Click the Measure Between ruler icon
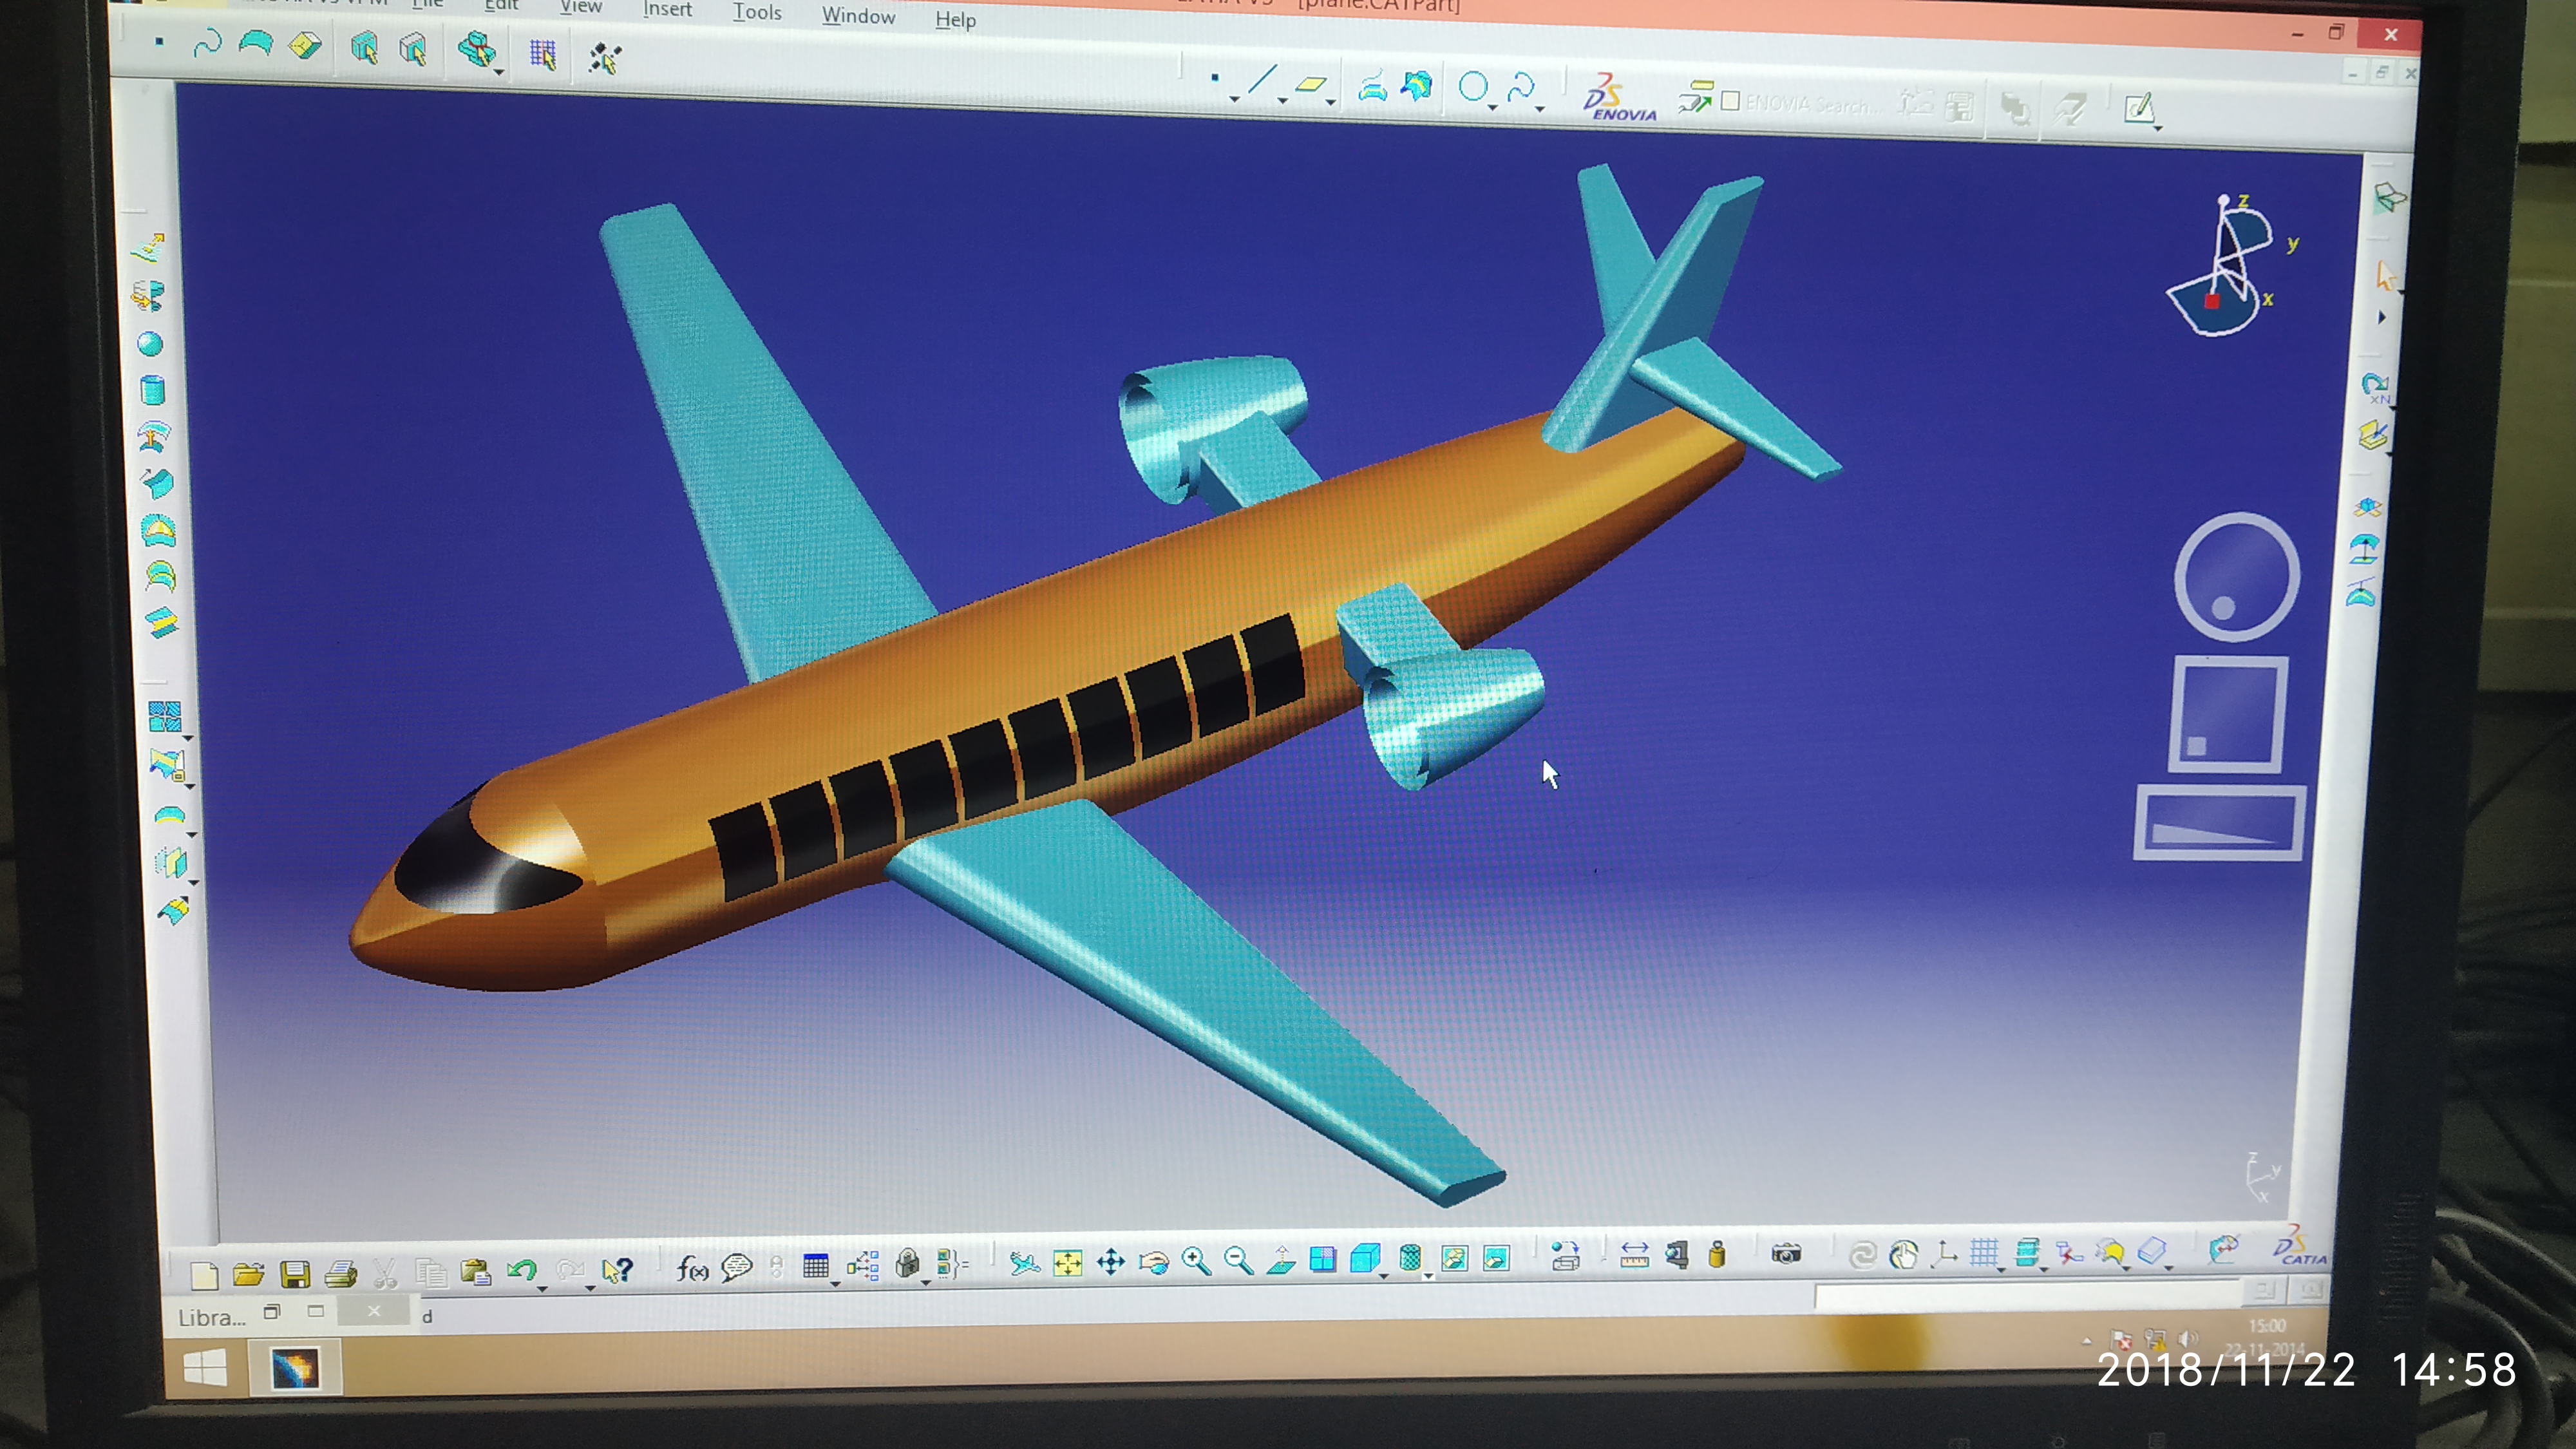2576x1449 pixels. [1634, 1255]
